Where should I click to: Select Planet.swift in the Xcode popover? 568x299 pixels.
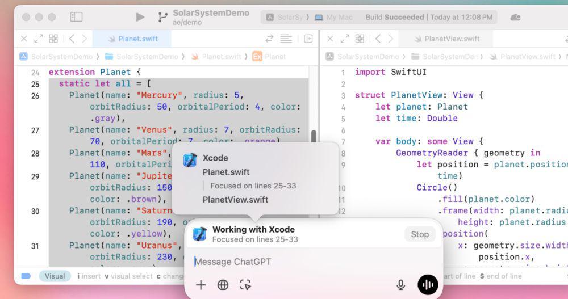[x=226, y=172]
